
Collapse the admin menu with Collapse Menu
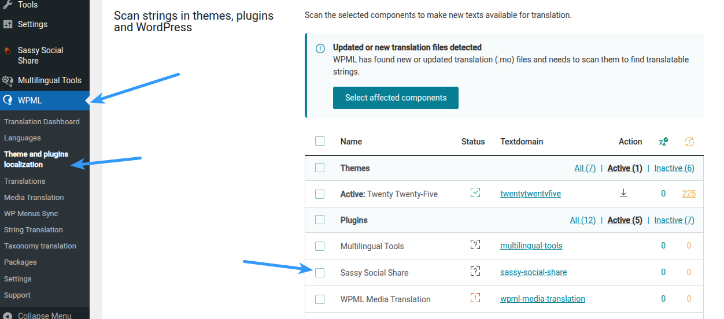coord(38,316)
